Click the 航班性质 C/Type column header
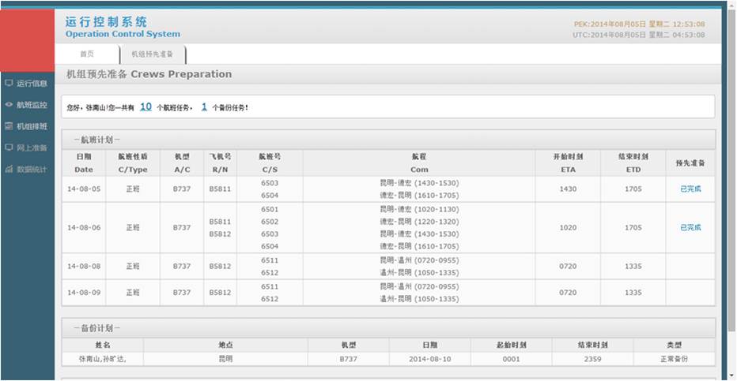The width and height of the screenshot is (737, 381). coord(133,163)
